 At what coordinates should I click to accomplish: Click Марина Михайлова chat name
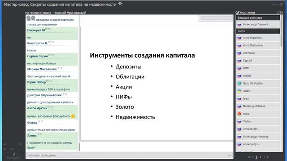(42, 69)
